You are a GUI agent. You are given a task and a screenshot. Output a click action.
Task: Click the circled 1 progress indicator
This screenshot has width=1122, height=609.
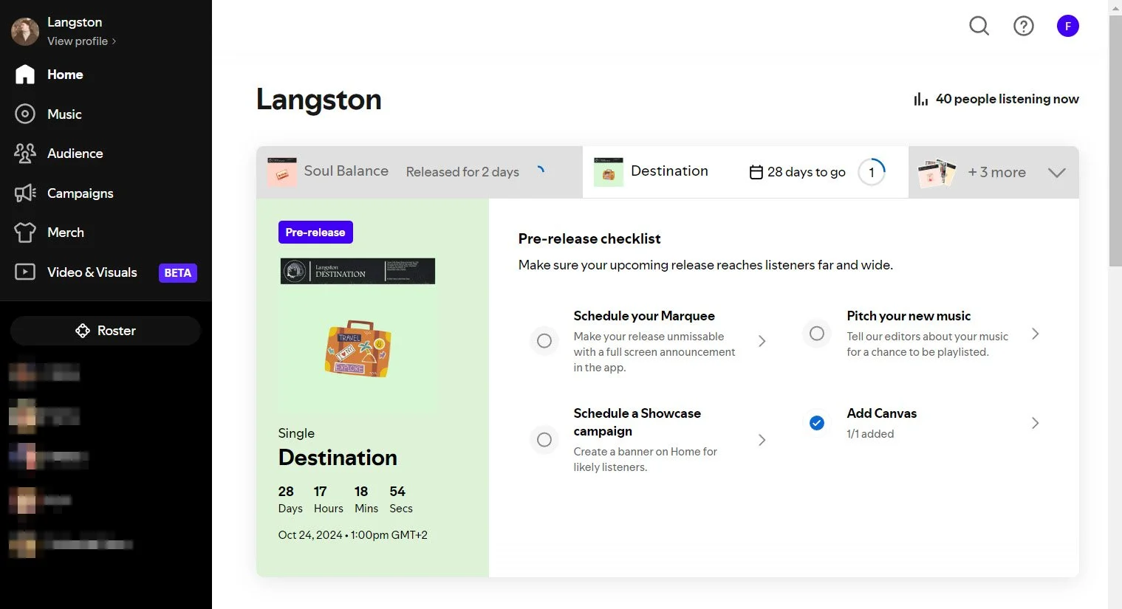872,172
